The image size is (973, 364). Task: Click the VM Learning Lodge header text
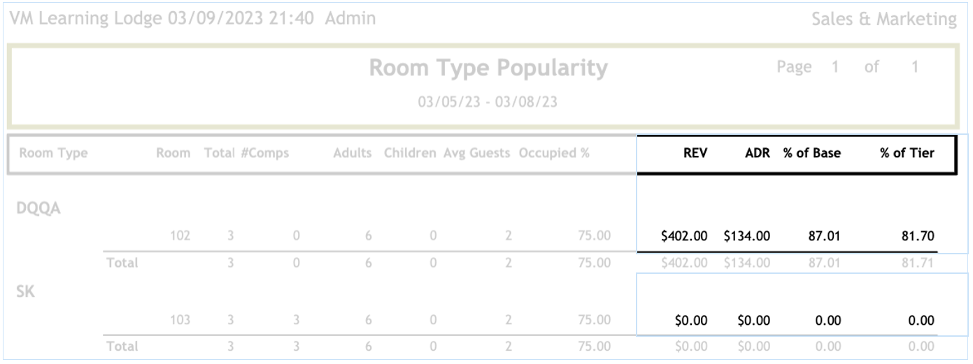point(85,19)
